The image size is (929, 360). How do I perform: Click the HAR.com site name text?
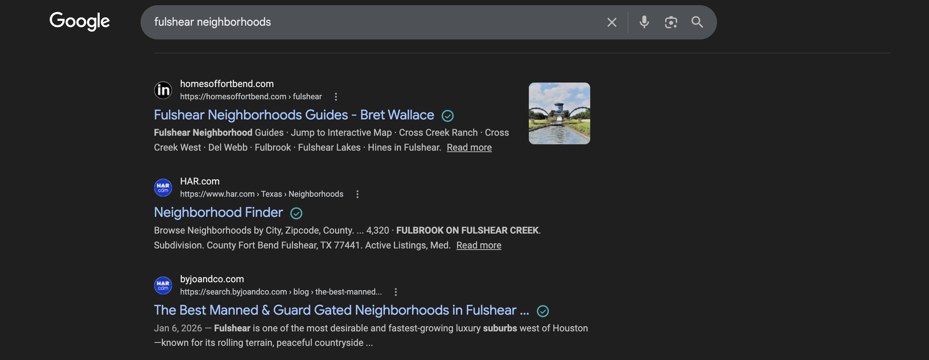click(x=200, y=181)
